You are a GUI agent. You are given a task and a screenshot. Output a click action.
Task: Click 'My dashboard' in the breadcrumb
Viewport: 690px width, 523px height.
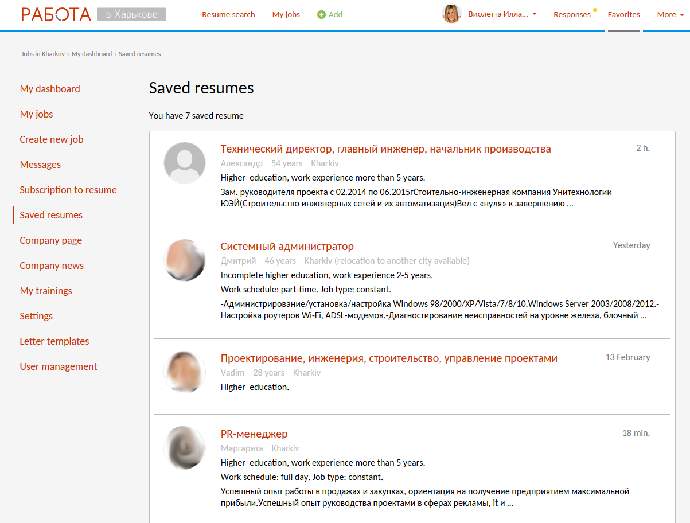(x=92, y=54)
